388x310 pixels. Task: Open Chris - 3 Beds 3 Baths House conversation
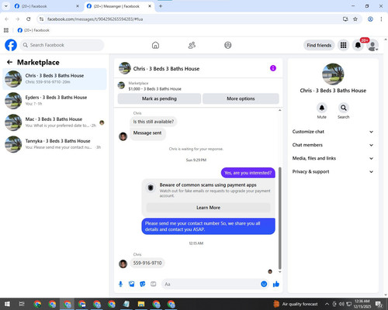tap(54, 79)
